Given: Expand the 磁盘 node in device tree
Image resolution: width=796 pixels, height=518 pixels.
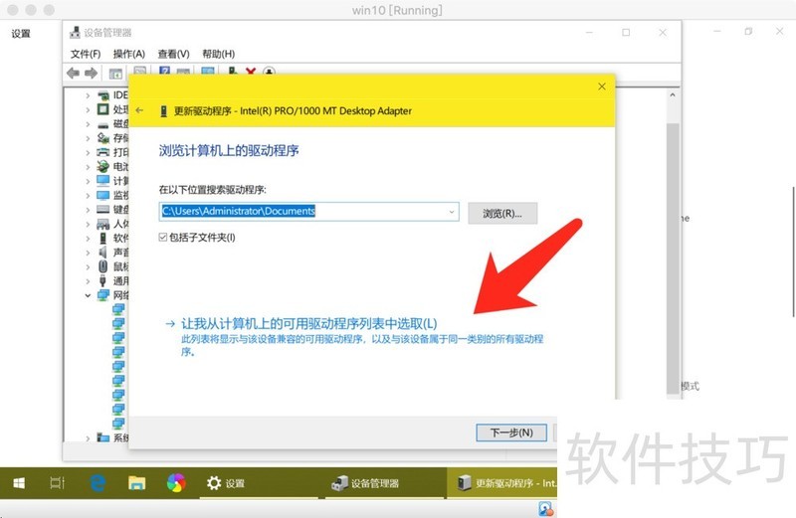Looking at the screenshot, I should click(88, 124).
